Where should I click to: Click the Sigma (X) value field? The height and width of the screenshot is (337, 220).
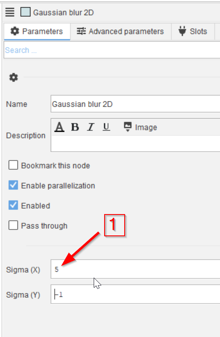coord(135,269)
